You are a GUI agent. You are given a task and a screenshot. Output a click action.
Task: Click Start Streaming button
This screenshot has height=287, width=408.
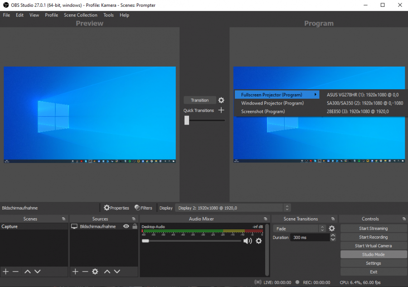click(374, 229)
